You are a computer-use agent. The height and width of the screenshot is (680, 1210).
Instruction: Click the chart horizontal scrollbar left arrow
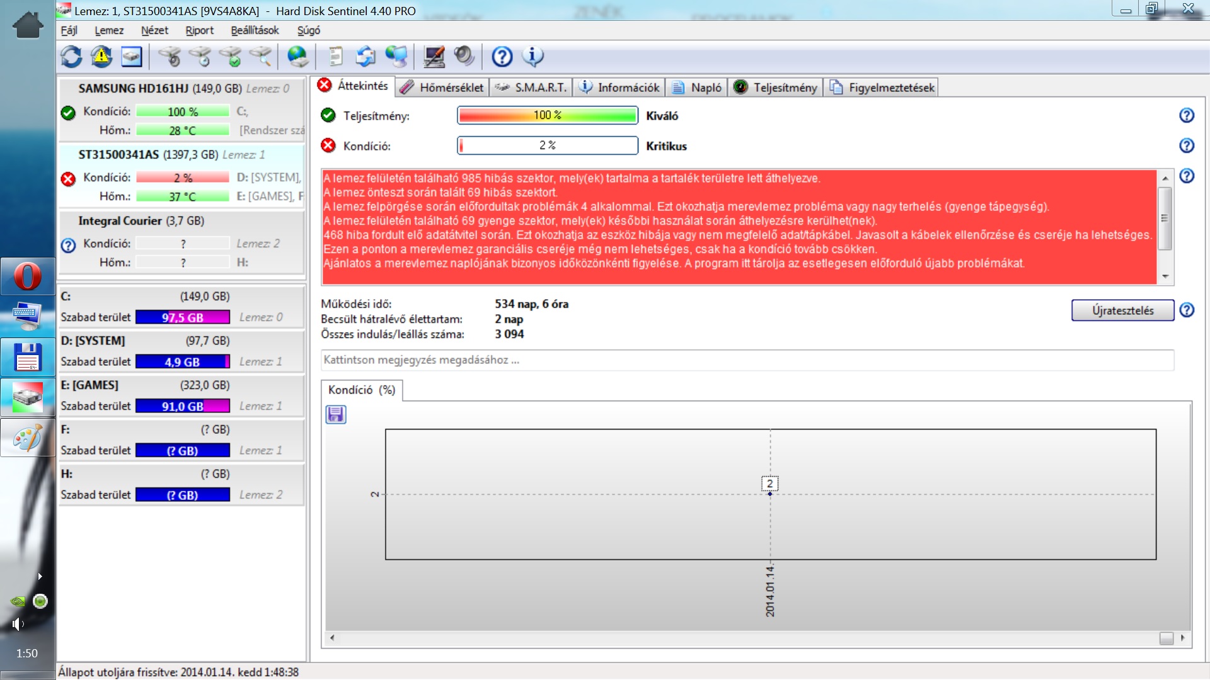click(332, 638)
